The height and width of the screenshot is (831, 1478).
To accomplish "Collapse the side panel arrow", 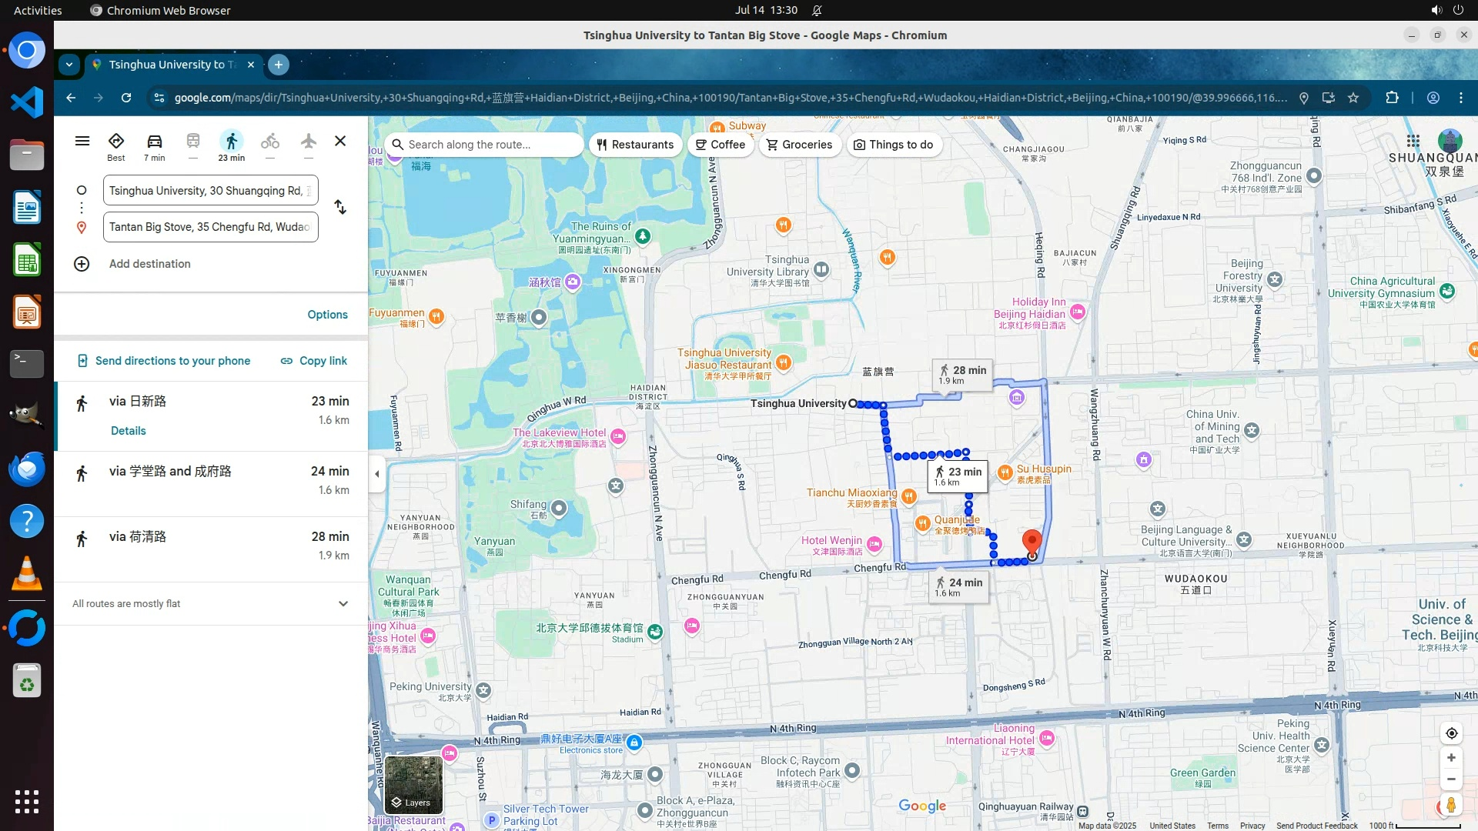I will 376,474.
